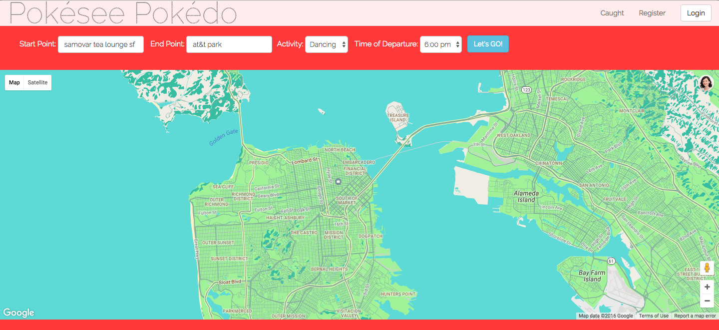
Task: Open the Register link
Action: click(652, 13)
